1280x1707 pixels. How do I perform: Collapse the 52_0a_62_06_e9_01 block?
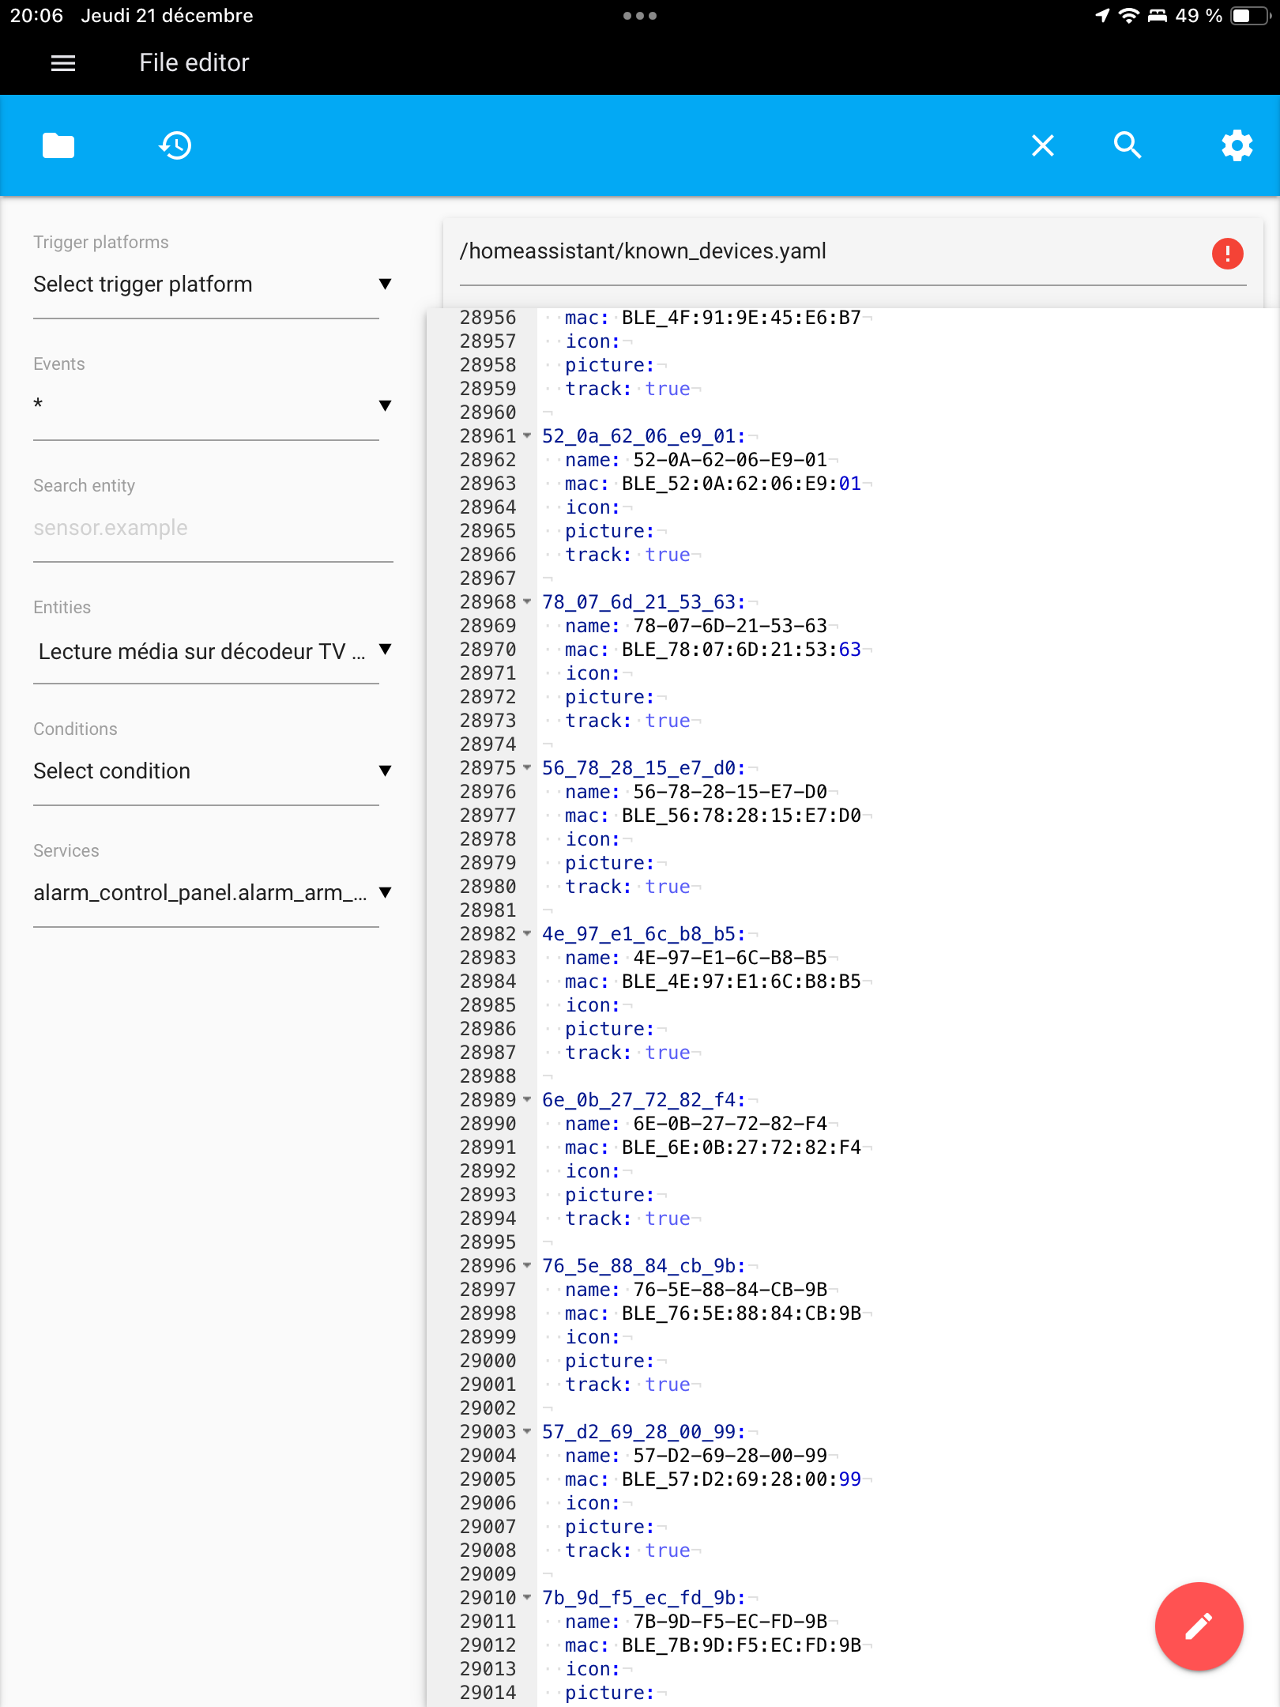527,435
